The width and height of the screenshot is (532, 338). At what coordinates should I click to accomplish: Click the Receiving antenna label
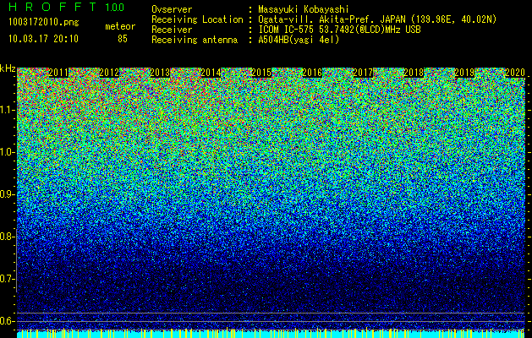(x=195, y=40)
